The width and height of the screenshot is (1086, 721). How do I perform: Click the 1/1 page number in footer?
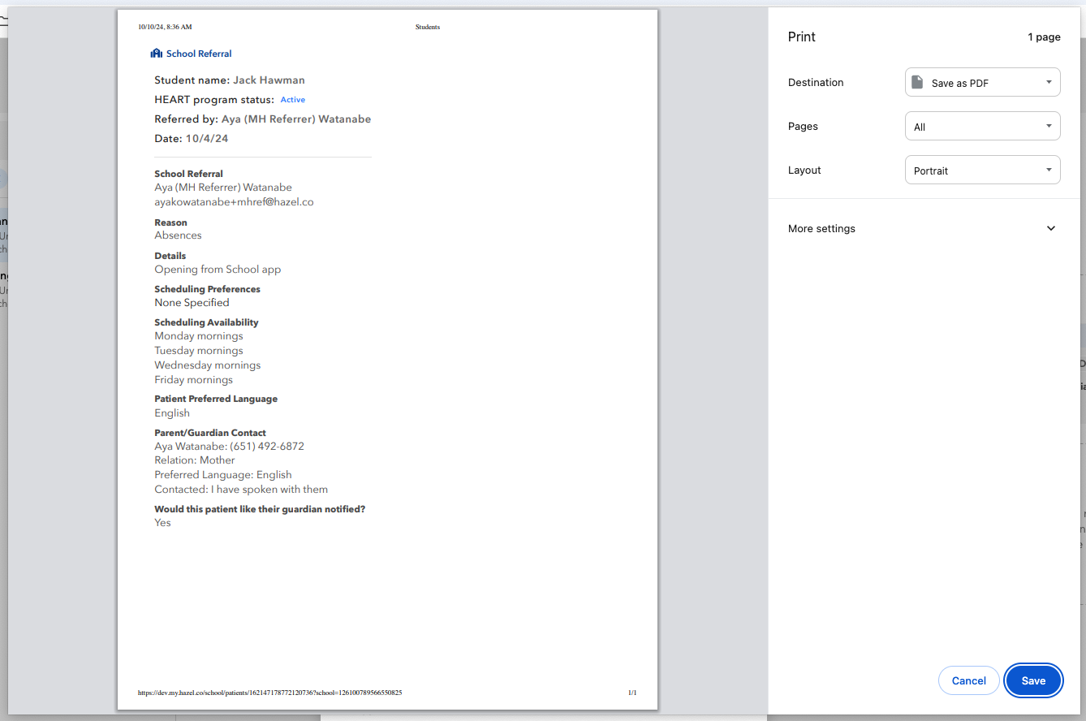pos(631,693)
